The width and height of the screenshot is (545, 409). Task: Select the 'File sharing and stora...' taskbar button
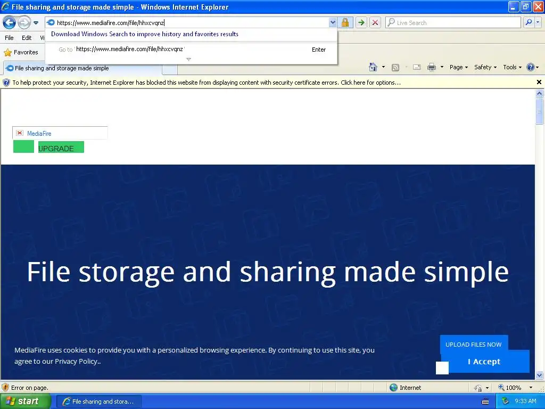pos(98,402)
